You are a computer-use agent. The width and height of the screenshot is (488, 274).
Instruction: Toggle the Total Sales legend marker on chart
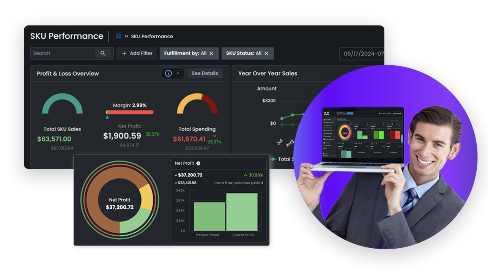[273, 159]
